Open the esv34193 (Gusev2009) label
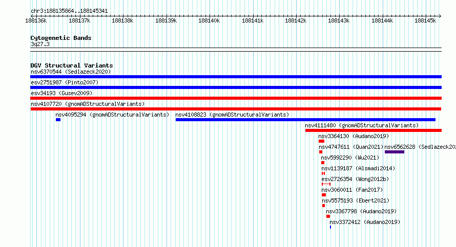The height and width of the screenshot is (247, 456). click(x=61, y=93)
